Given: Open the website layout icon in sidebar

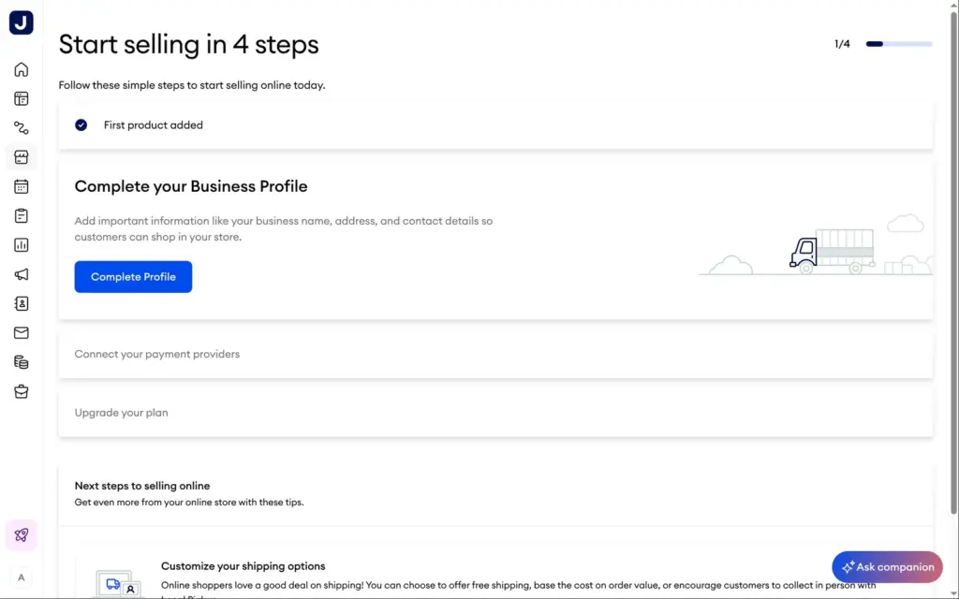Looking at the screenshot, I should [x=21, y=98].
